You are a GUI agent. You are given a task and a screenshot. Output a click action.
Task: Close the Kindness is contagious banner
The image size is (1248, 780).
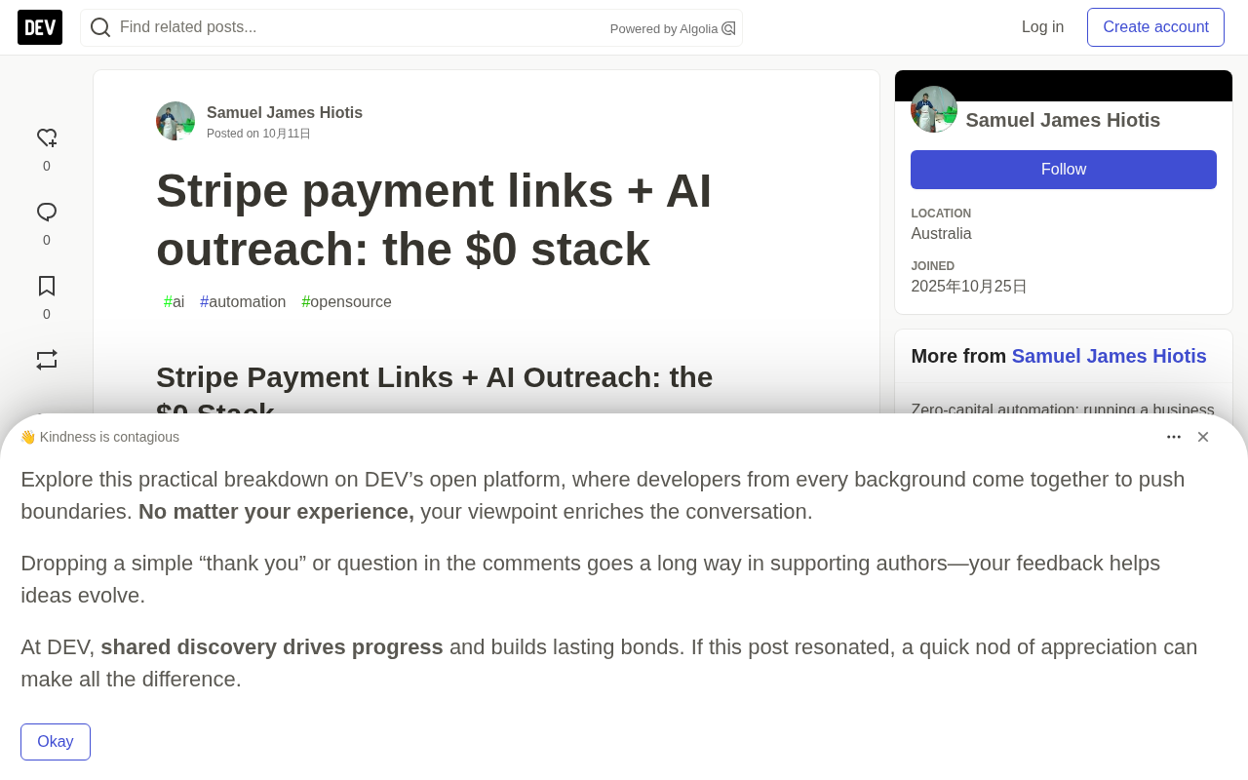pyautogui.click(x=1203, y=437)
